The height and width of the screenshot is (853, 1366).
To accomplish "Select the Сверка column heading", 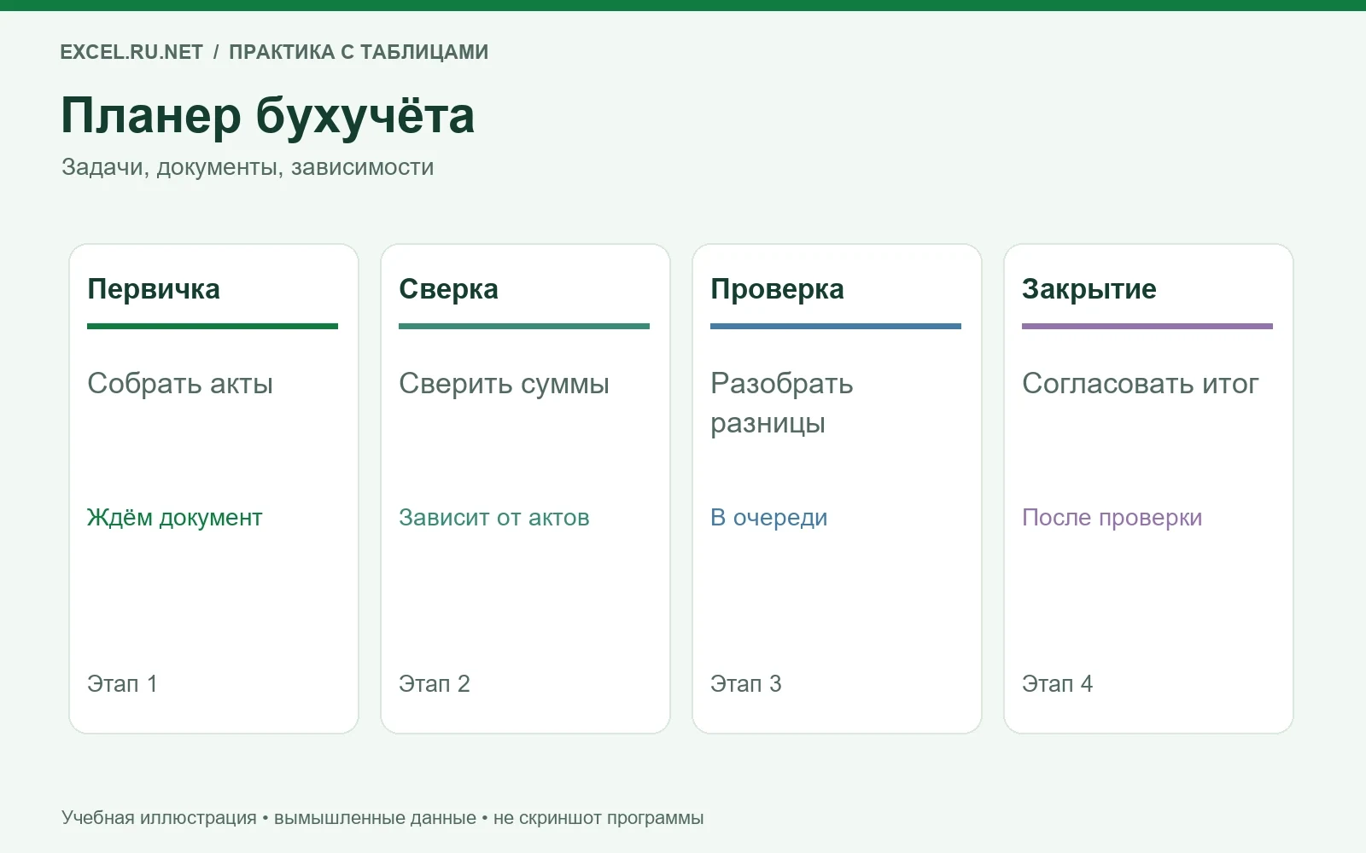I will coord(448,289).
